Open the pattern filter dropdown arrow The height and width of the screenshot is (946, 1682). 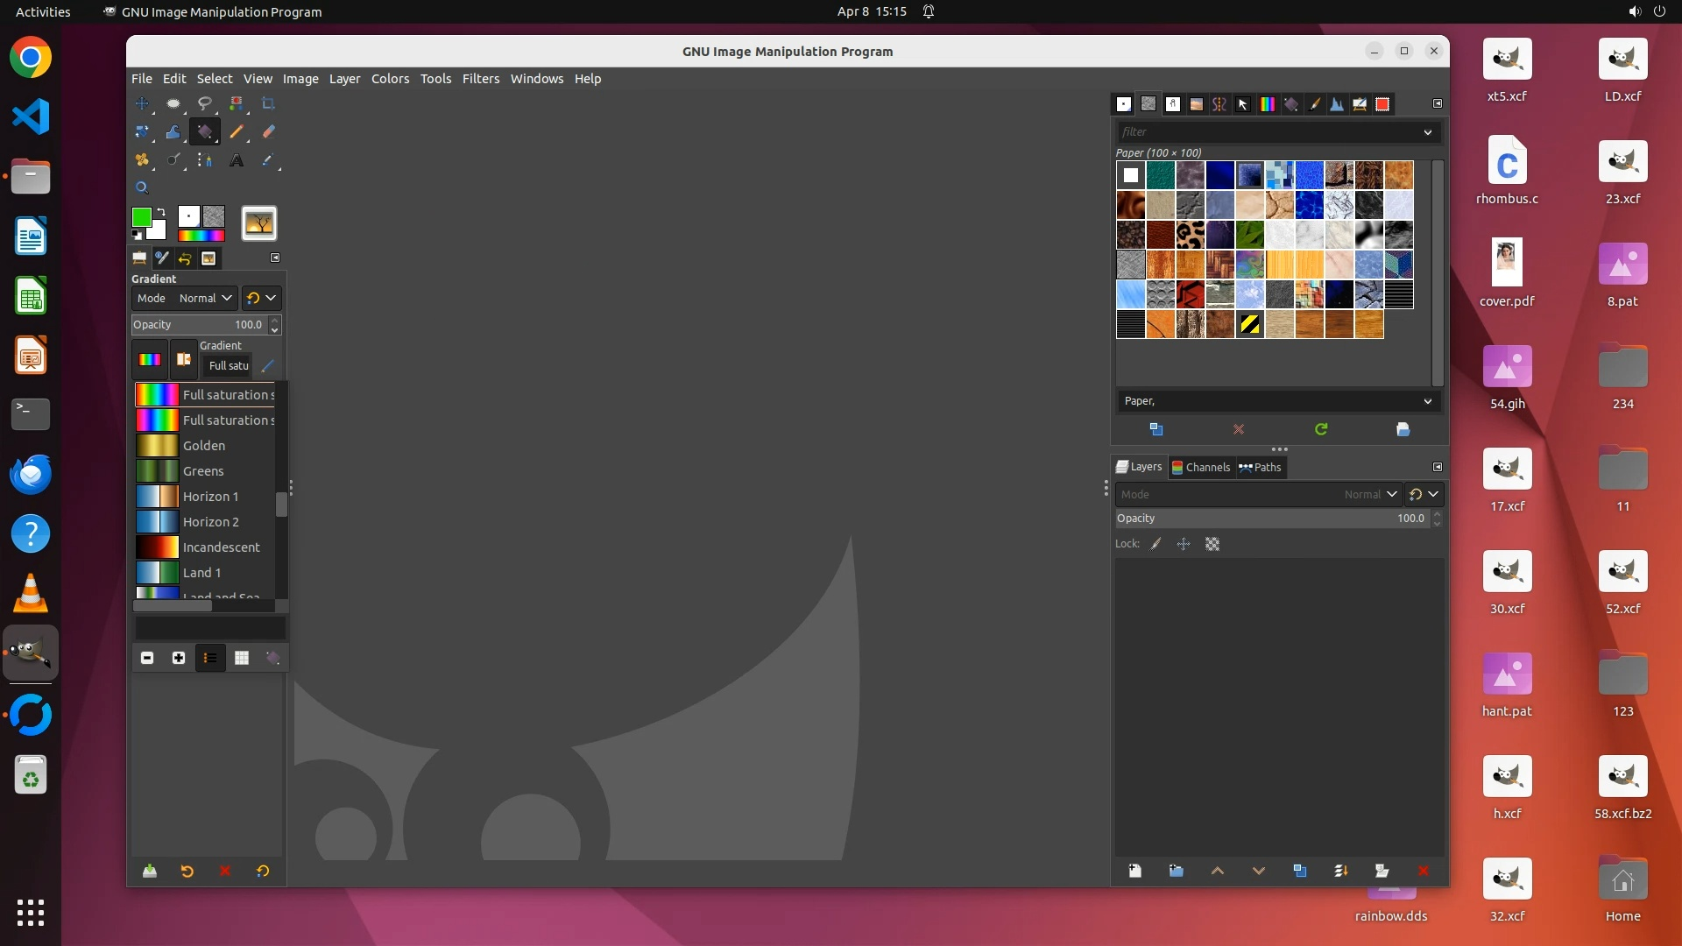[1428, 132]
